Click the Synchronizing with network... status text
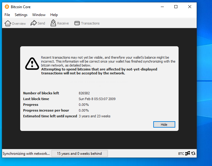The image size is (212, 166). (x=26, y=154)
